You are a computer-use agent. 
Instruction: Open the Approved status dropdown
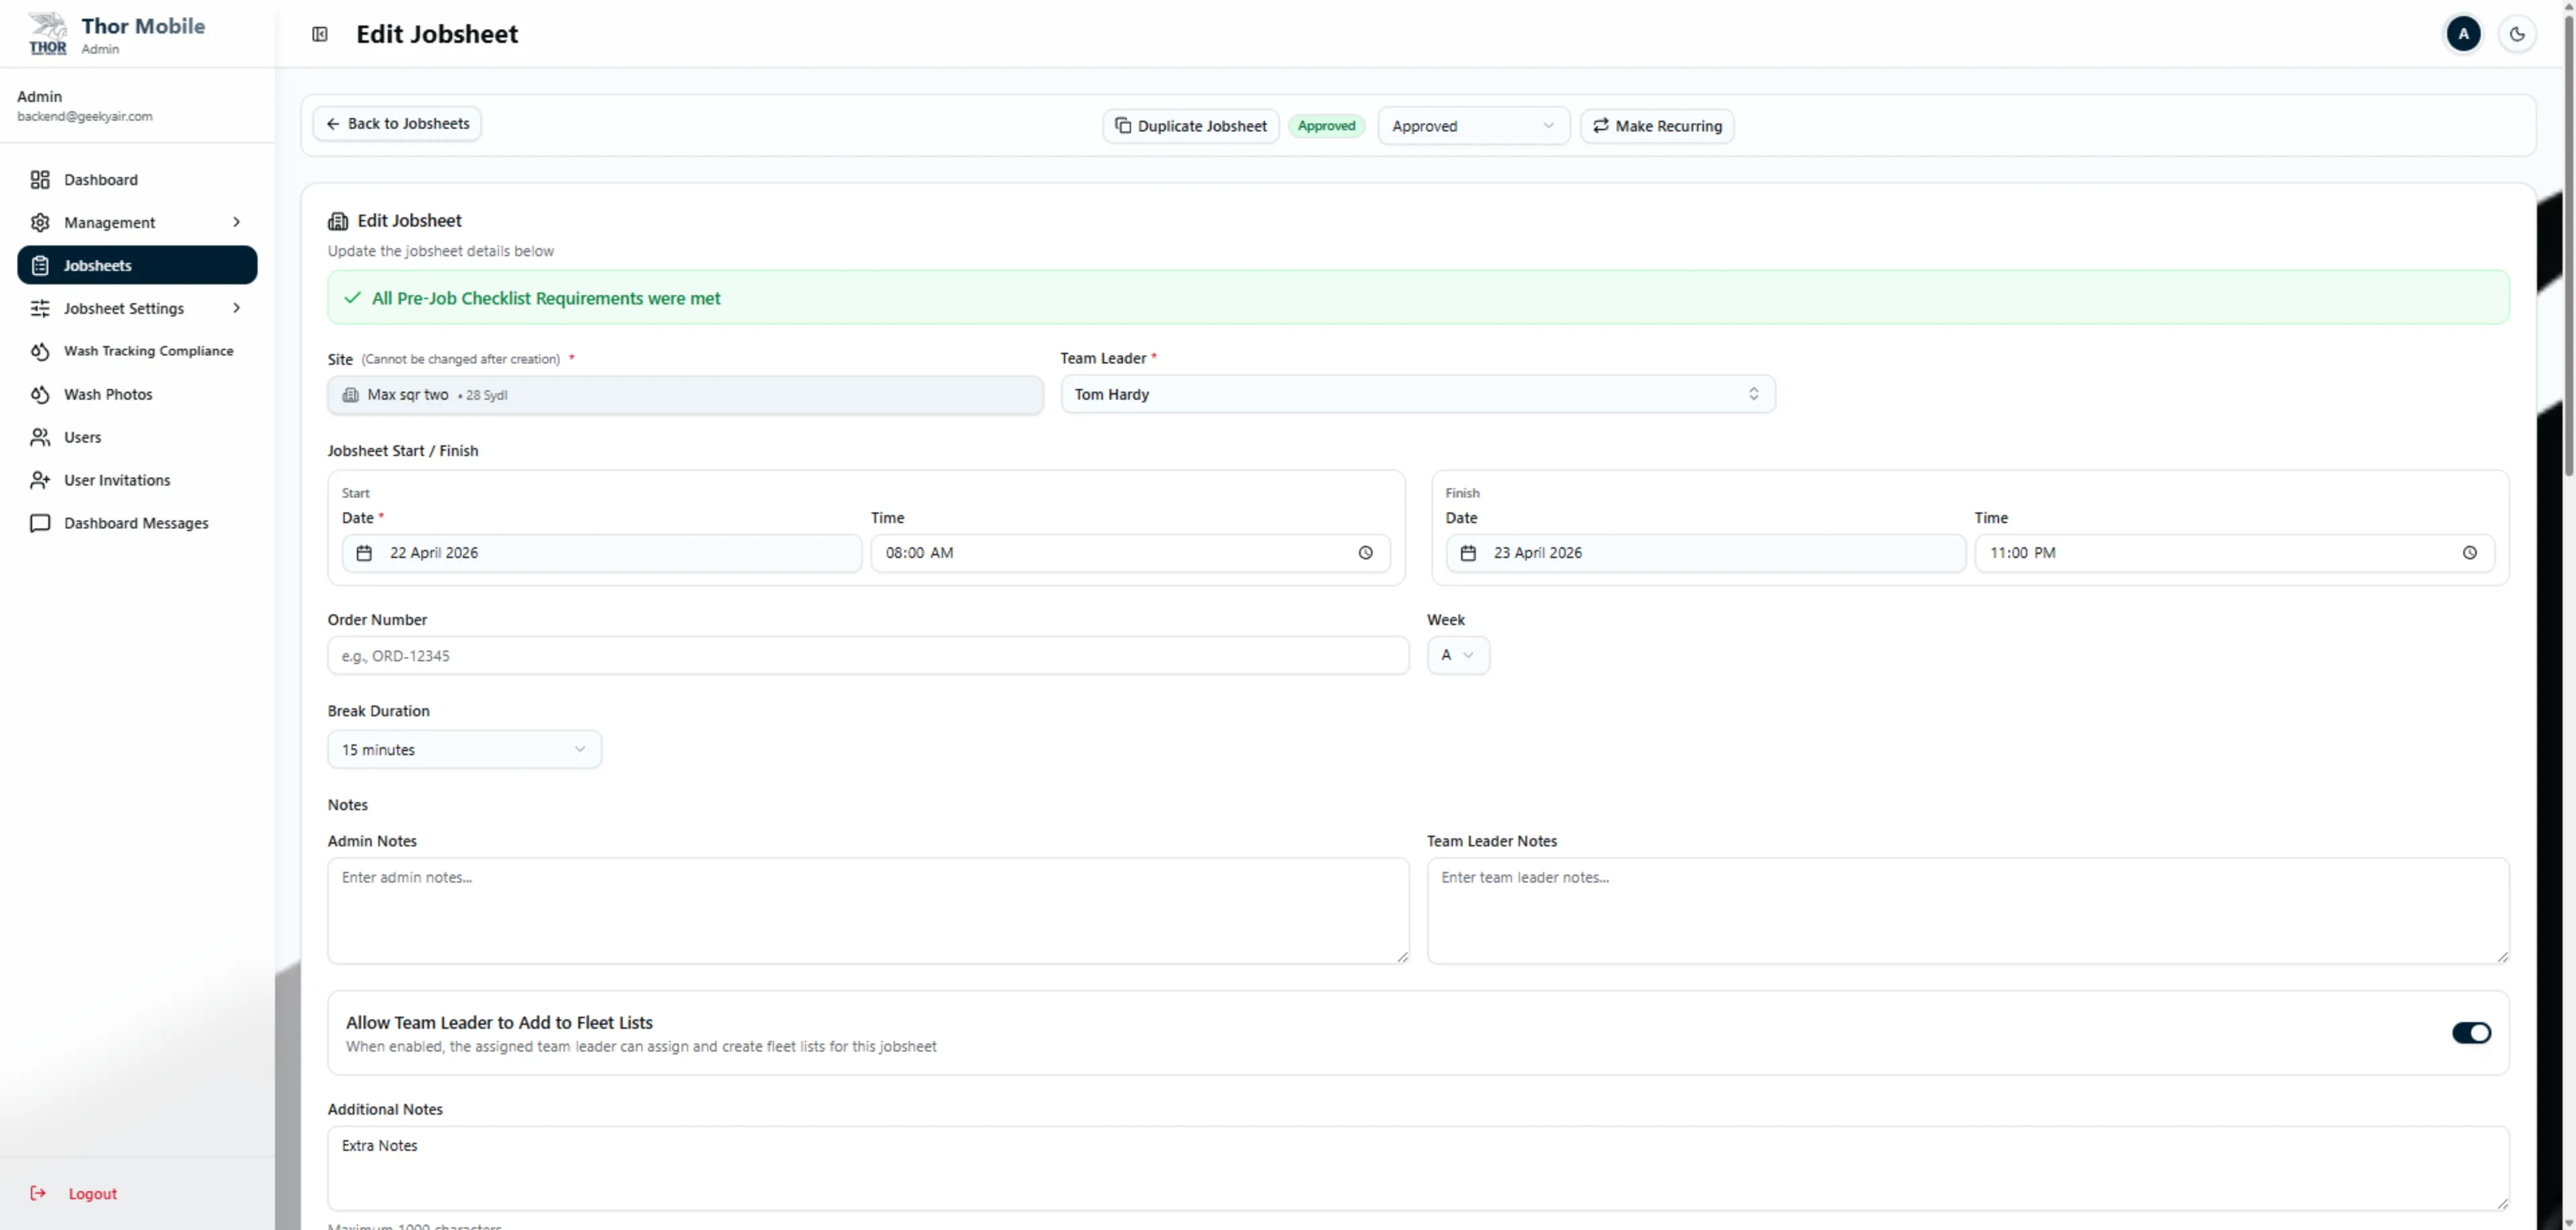click(x=1473, y=126)
